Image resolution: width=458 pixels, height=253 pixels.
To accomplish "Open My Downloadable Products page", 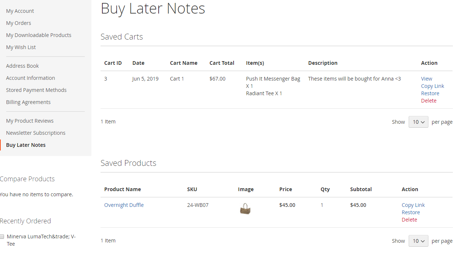I will point(39,35).
